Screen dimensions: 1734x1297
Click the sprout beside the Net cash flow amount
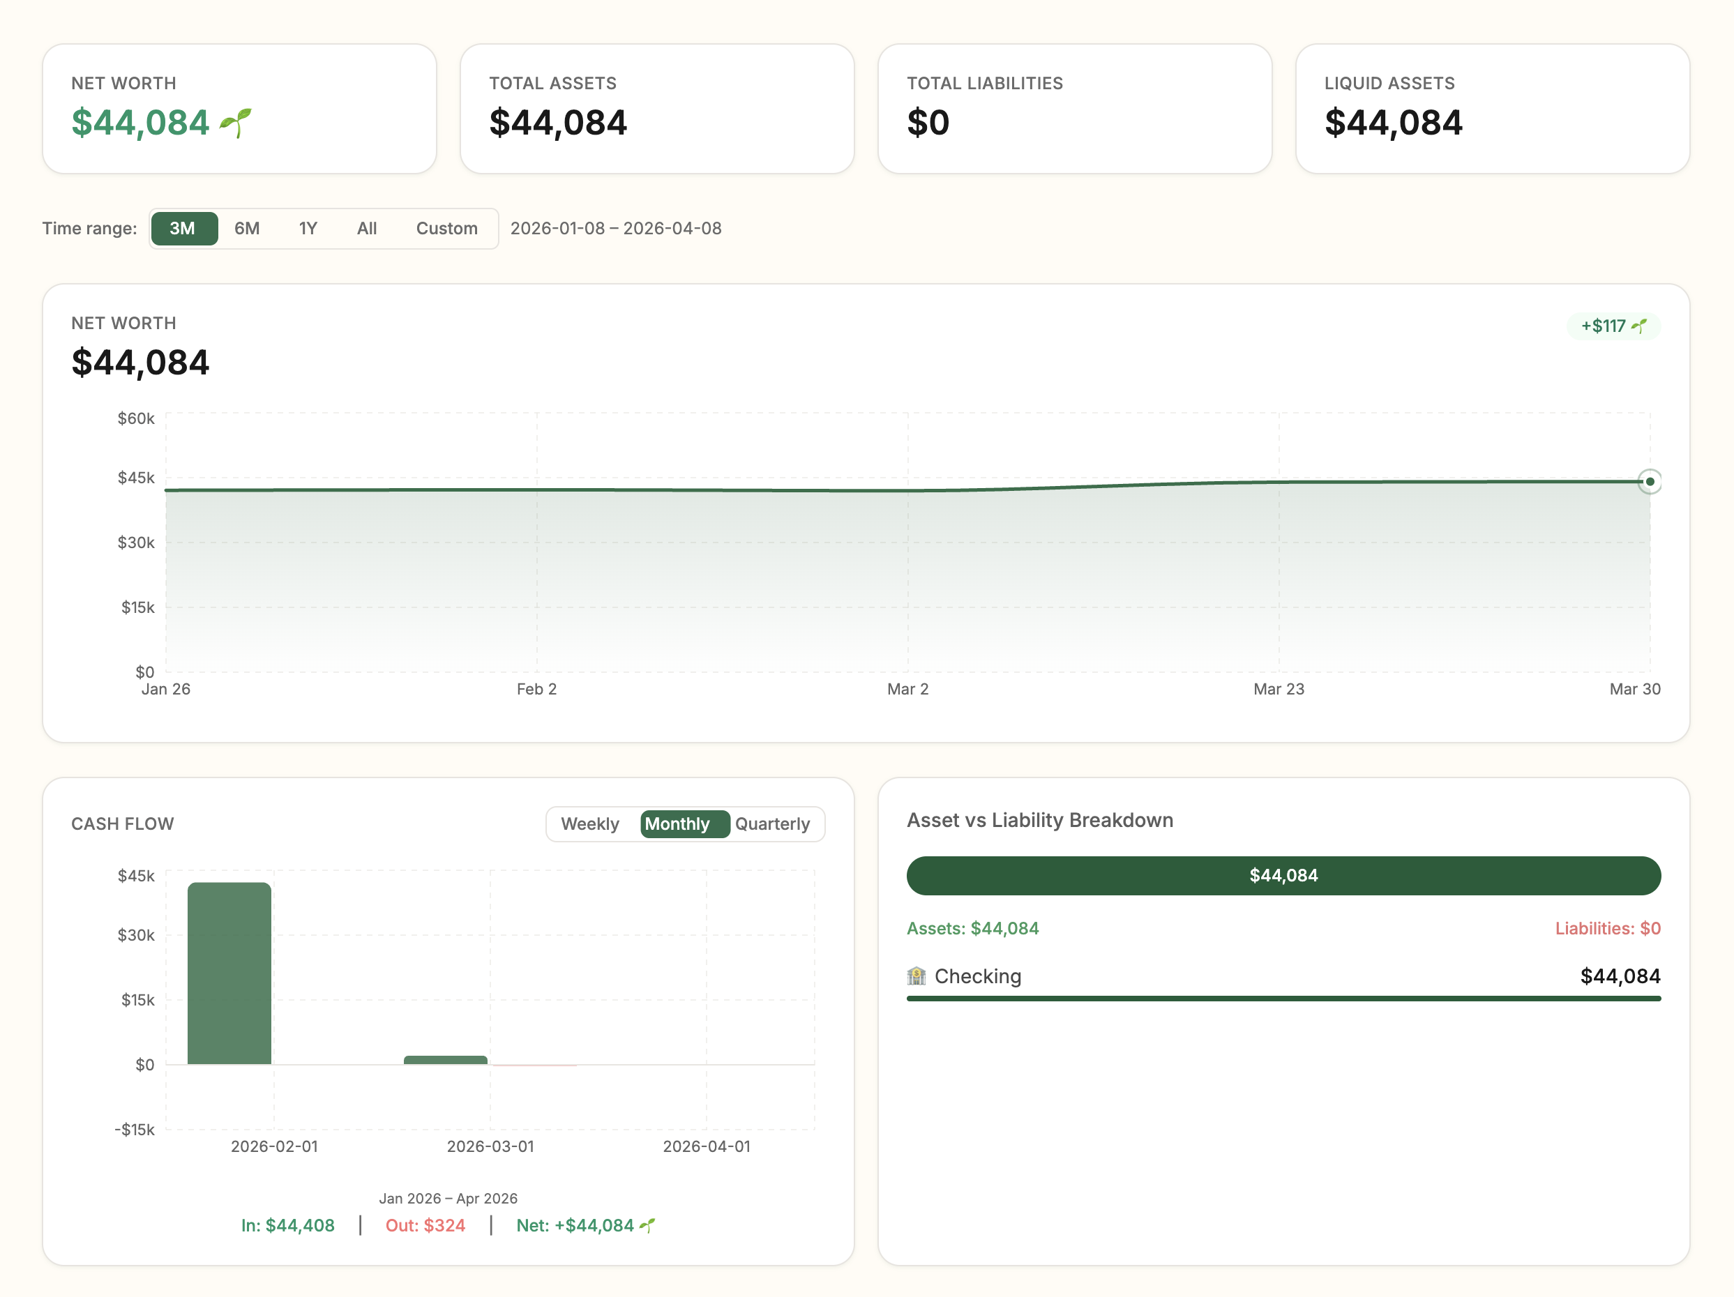647,1225
